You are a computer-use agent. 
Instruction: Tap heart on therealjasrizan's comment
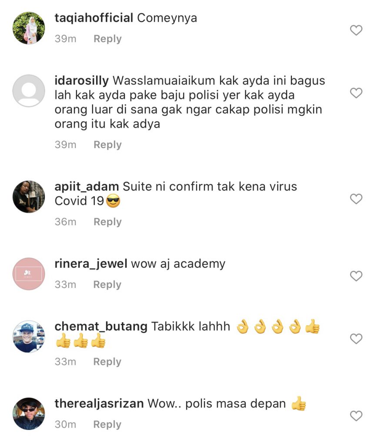(x=356, y=416)
